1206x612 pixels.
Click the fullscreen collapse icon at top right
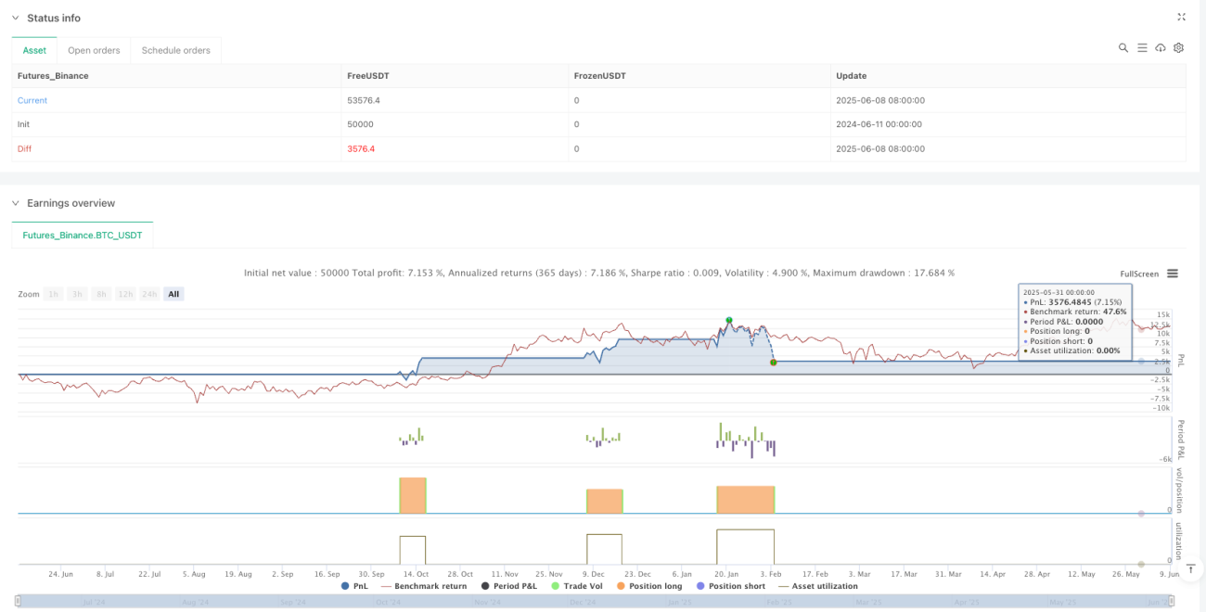click(x=1181, y=17)
